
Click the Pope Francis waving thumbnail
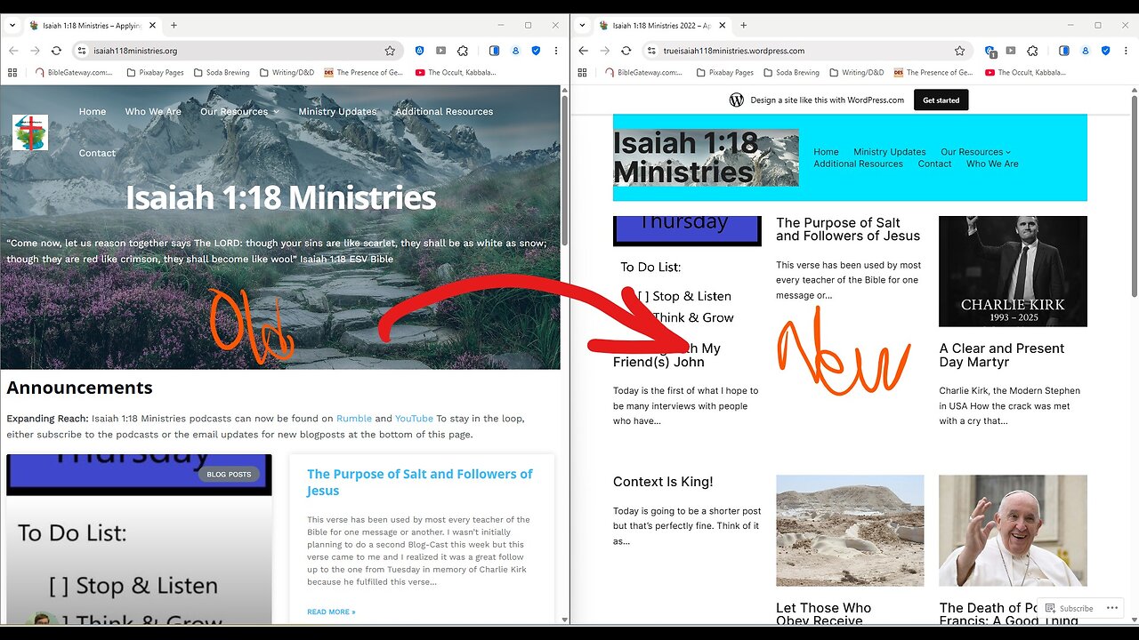click(1013, 531)
